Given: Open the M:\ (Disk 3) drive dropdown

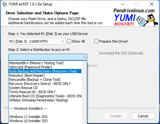Looking at the screenshot, I should tap(37, 41).
